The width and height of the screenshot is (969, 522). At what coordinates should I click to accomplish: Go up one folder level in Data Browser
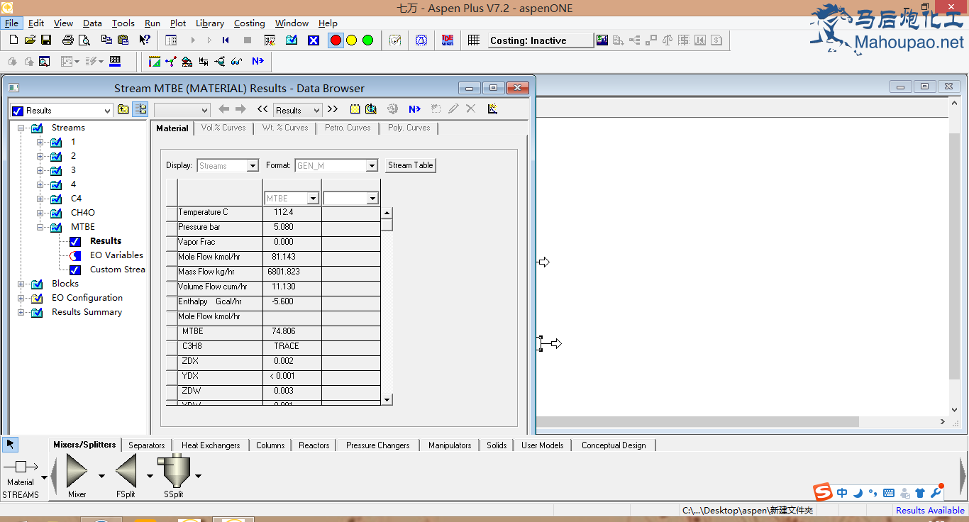(123, 109)
